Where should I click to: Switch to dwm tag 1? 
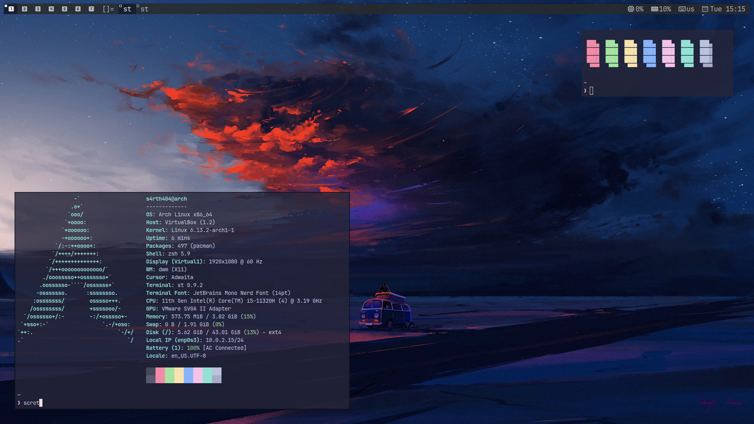pyautogui.click(x=11, y=9)
